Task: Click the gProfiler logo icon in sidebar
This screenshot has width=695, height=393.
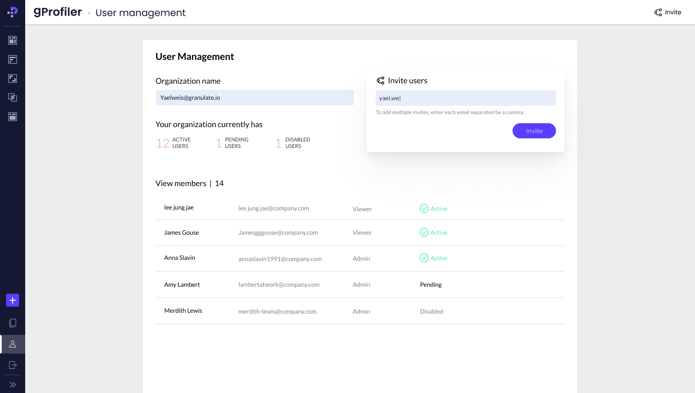Action: (13, 12)
